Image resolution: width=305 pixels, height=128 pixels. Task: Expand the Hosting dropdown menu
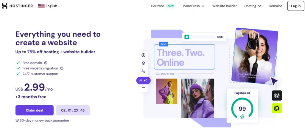[253, 6]
